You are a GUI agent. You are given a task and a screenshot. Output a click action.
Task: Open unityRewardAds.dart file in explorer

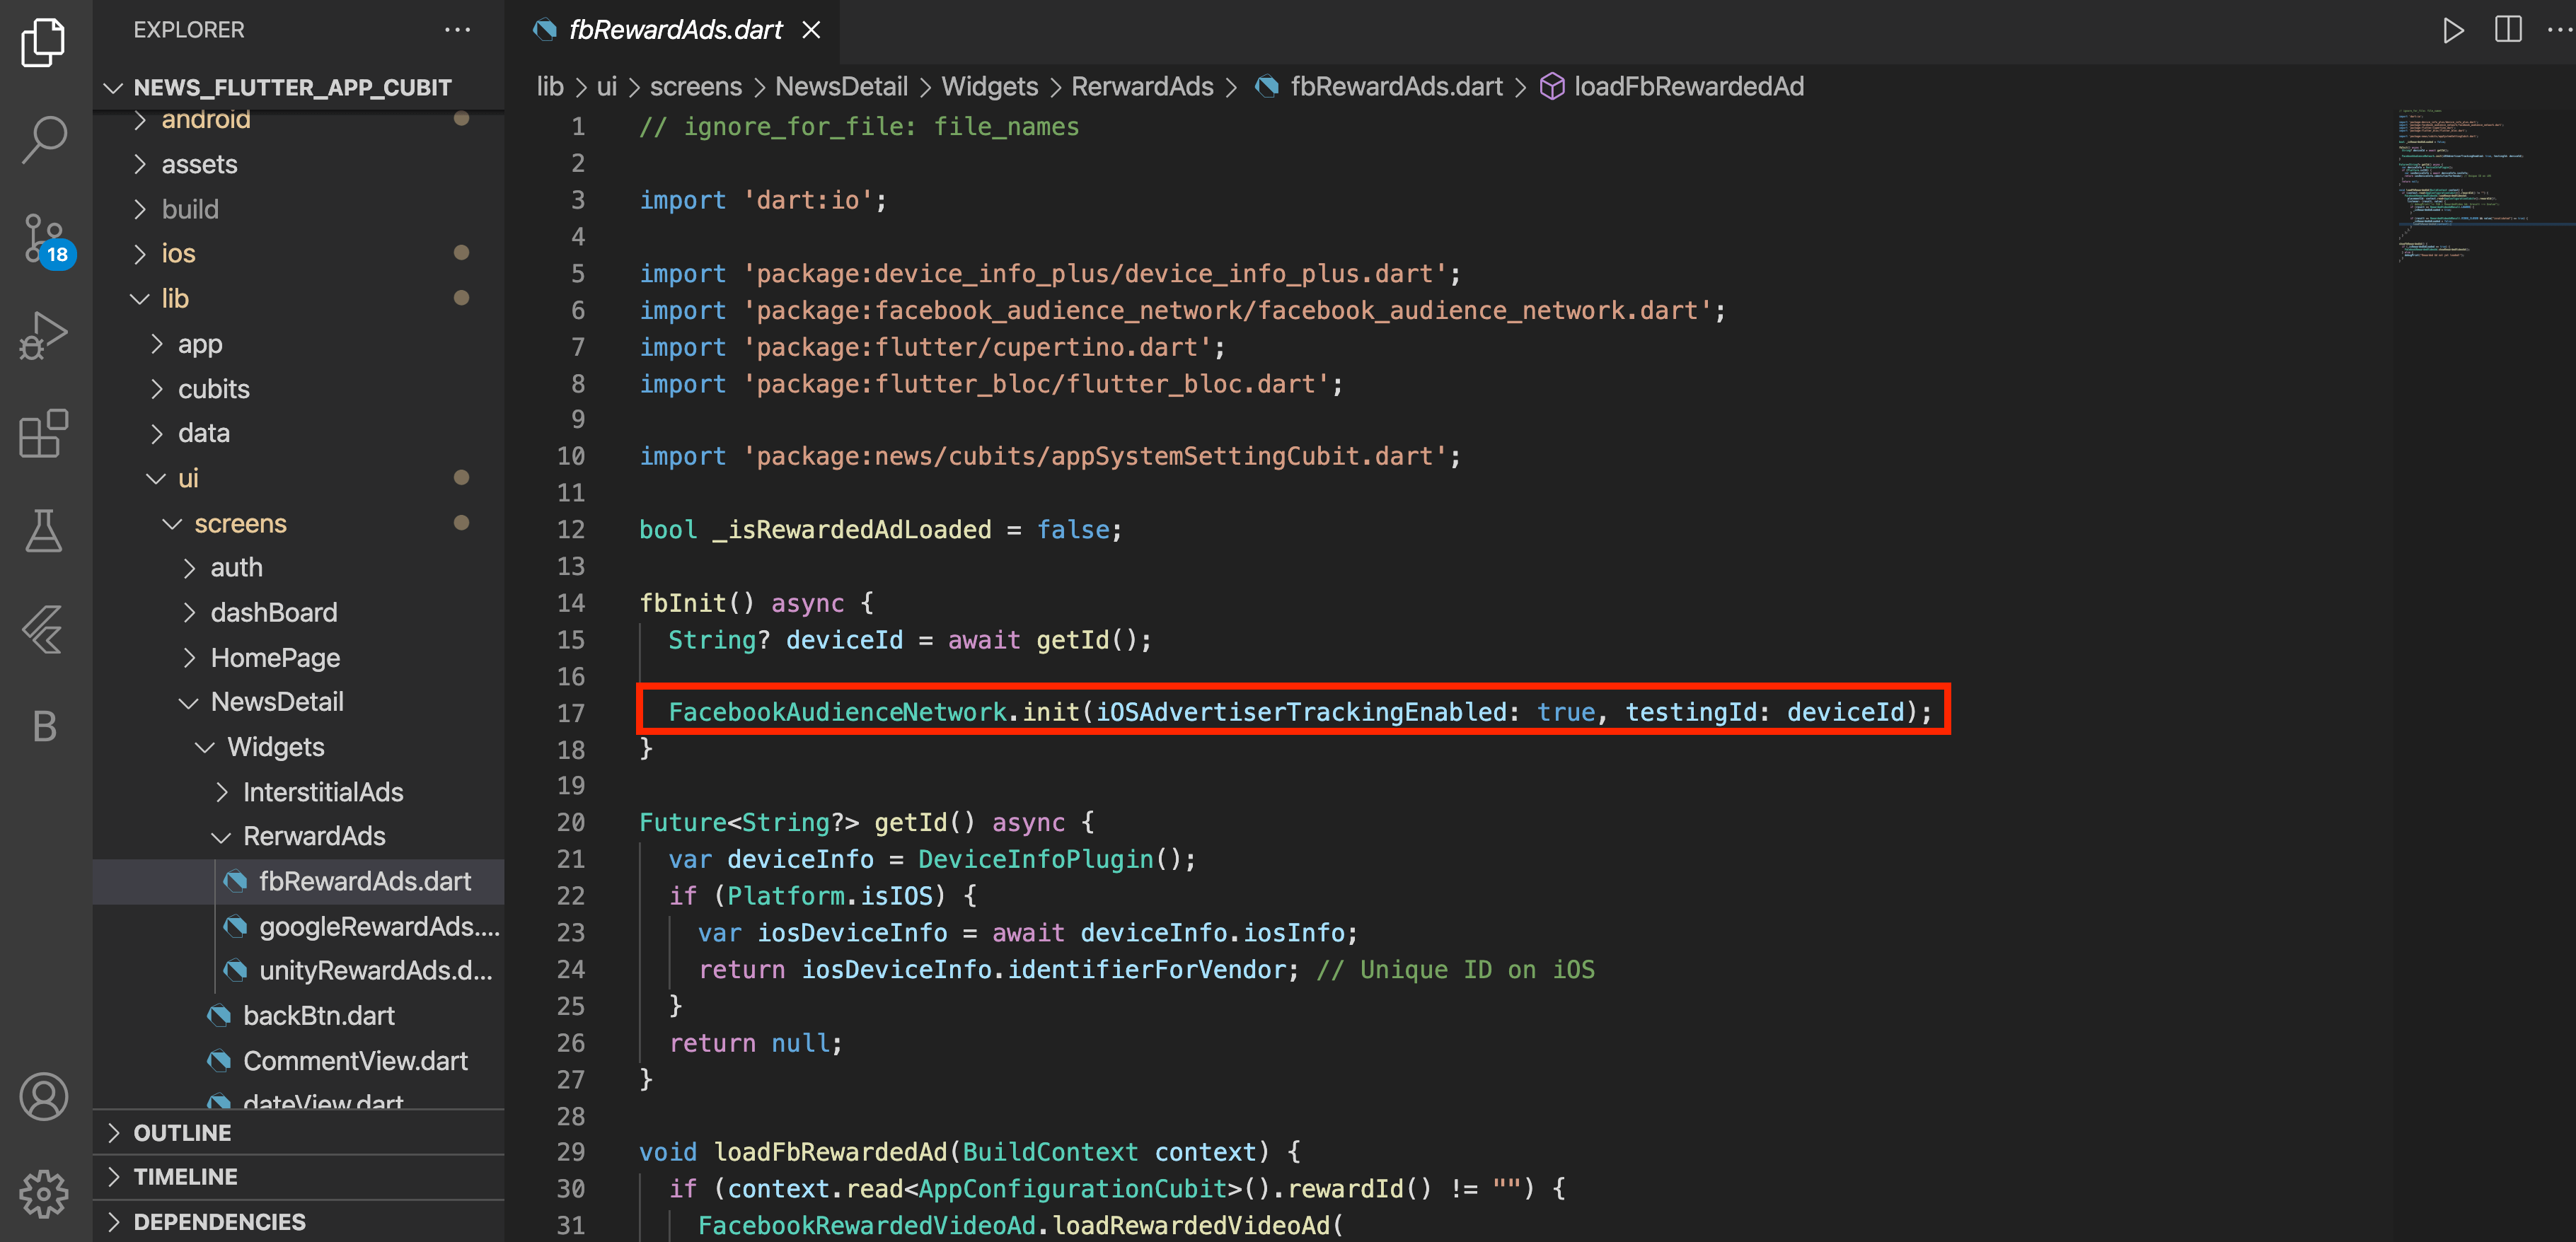click(x=375, y=971)
